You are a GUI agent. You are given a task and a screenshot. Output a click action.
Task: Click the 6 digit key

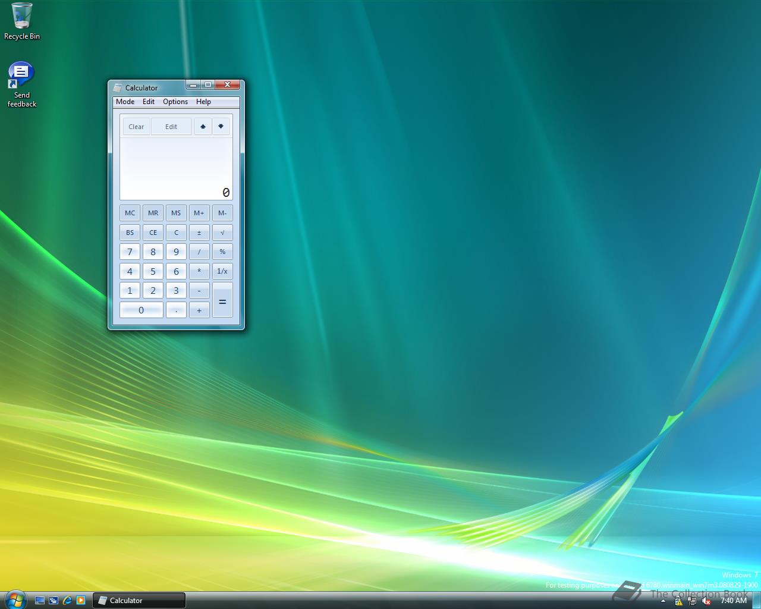pos(176,271)
